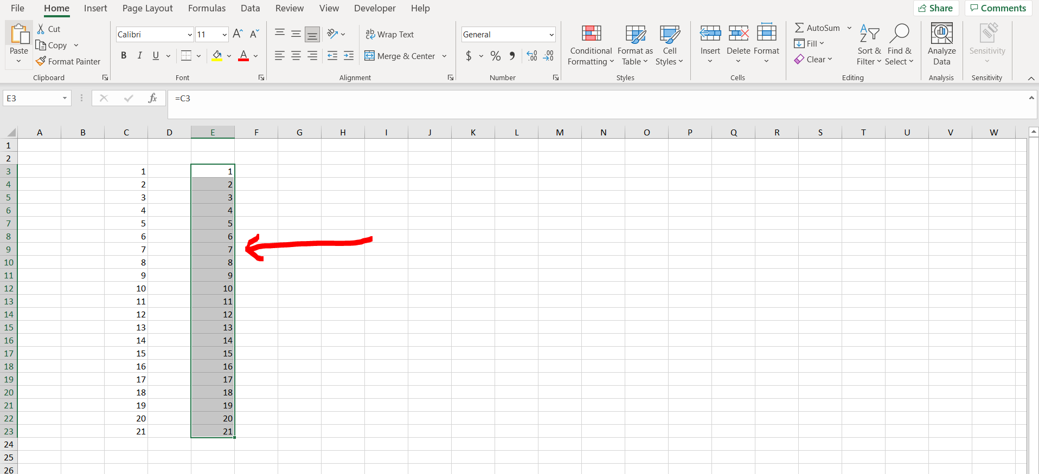The image size is (1039, 474).
Task: Decrease indent icon
Action: 332,56
